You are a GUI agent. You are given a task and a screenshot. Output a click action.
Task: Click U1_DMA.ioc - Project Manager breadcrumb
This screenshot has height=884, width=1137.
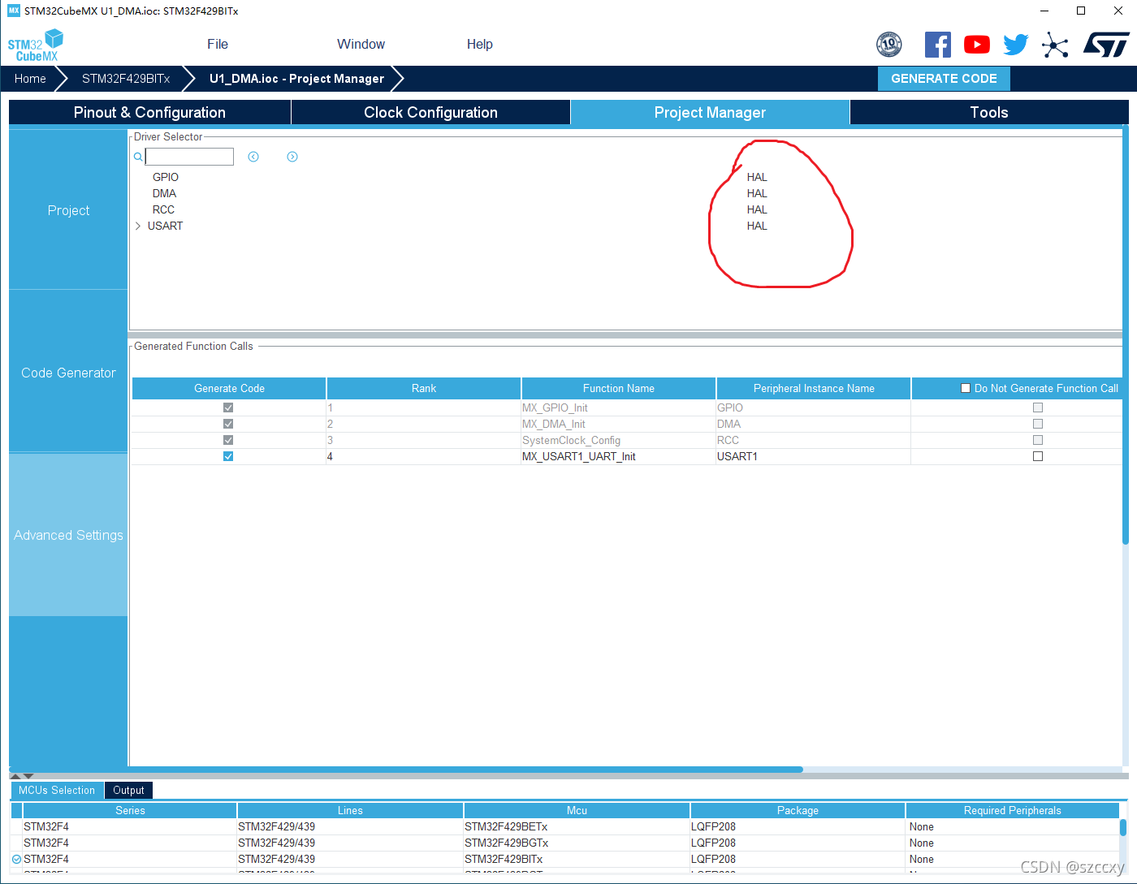click(x=296, y=79)
